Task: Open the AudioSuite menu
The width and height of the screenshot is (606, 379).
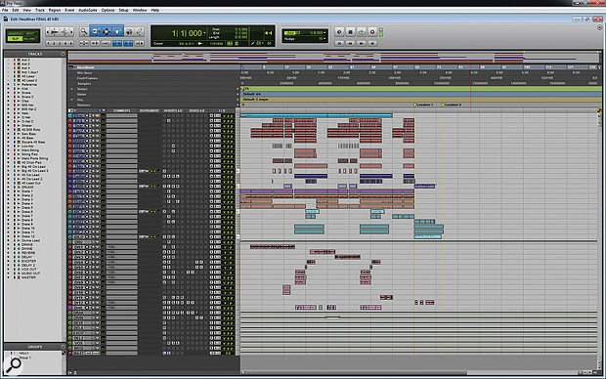Action: 88,10
